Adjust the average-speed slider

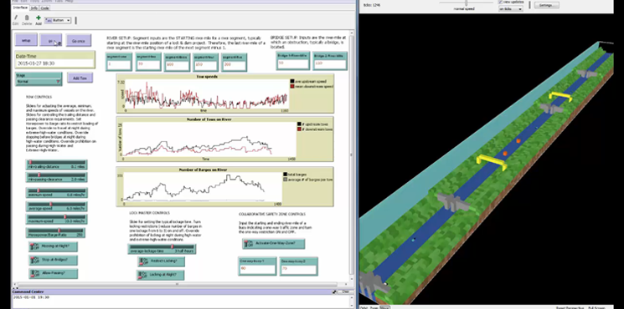coord(56,206)
